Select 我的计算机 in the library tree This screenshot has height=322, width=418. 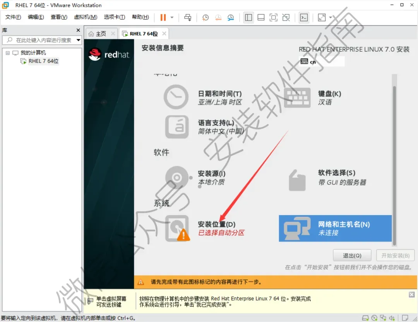(x=33, y=53)
